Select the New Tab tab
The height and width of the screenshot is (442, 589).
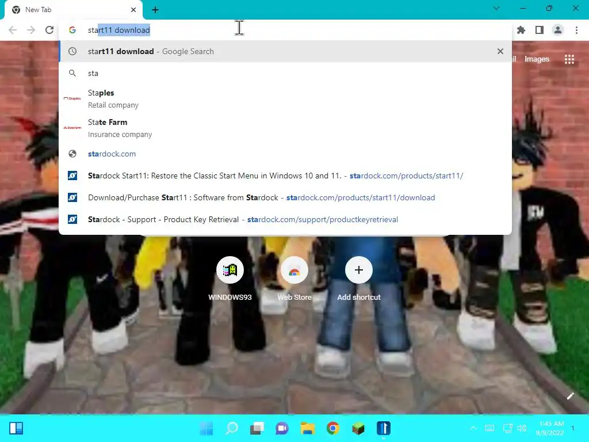74,10
